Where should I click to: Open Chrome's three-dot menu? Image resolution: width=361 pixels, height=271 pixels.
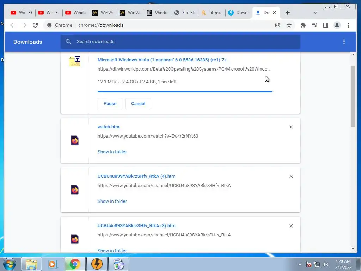click(348, 25)
